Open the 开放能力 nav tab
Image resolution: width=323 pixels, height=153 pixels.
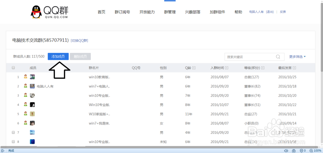[147, 12]
